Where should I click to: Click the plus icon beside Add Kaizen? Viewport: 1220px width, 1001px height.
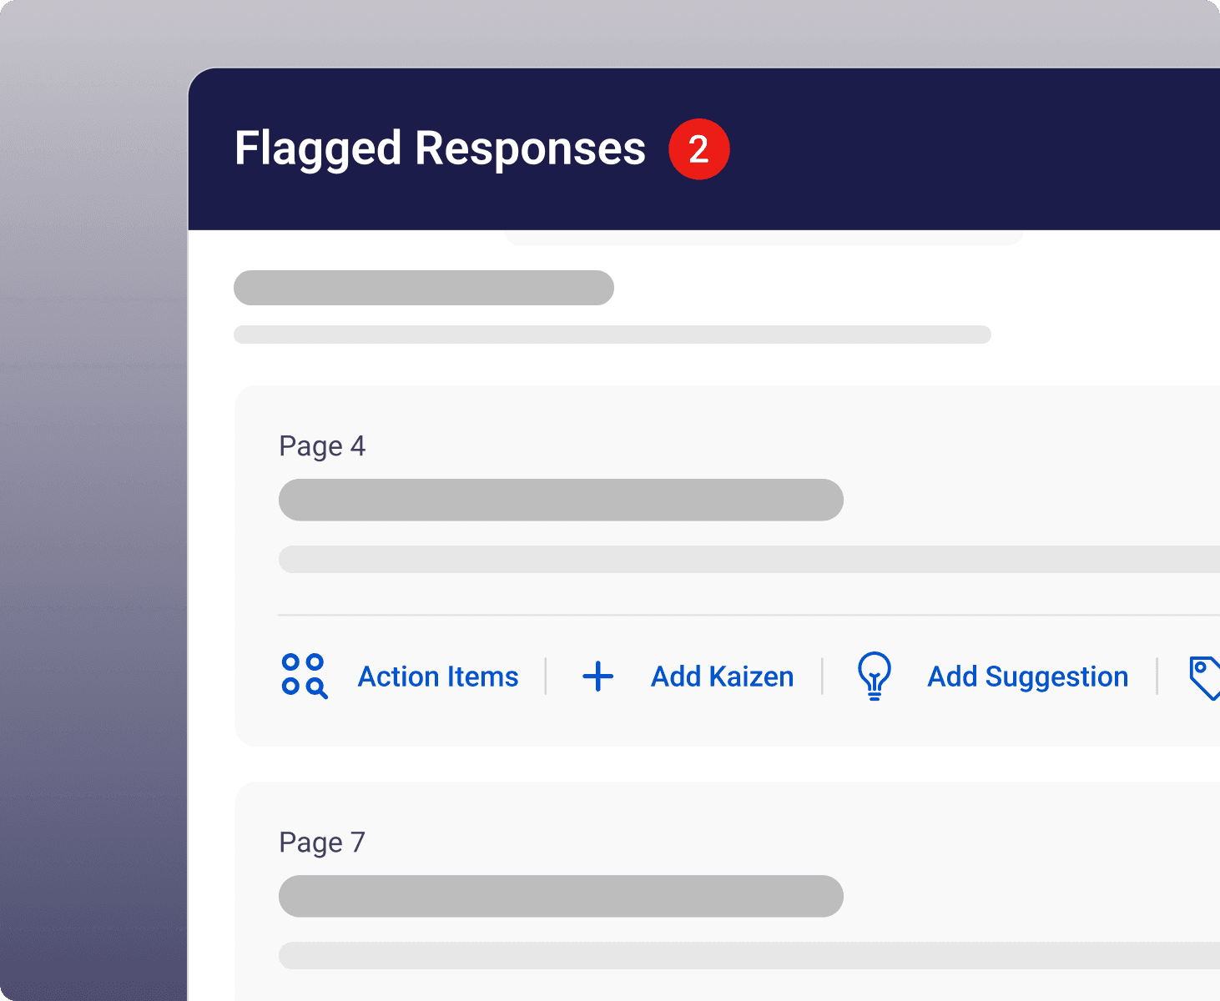597,677
